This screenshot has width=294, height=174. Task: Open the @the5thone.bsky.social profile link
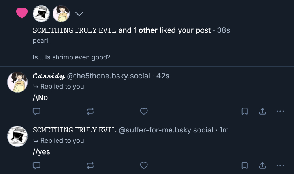coord(109,76)
